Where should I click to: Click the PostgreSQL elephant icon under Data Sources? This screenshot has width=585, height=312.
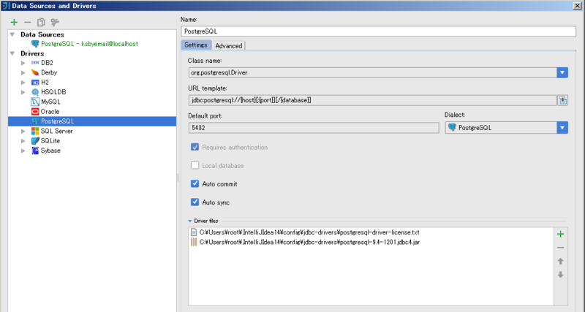pyautogui.click(x=35, y=44)
